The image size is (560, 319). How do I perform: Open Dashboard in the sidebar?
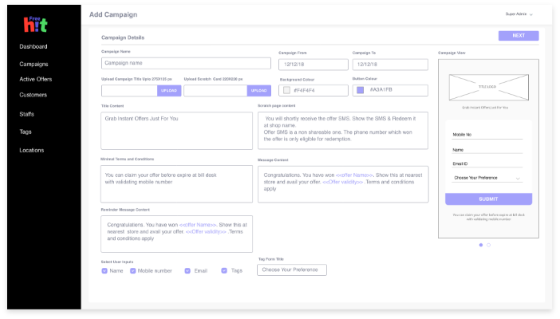[34, 46]
